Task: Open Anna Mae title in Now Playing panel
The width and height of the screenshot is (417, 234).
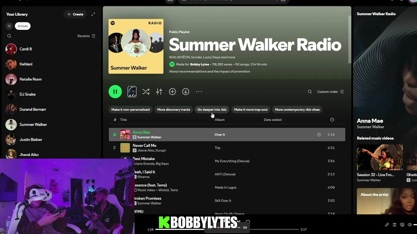Action: 370,121
